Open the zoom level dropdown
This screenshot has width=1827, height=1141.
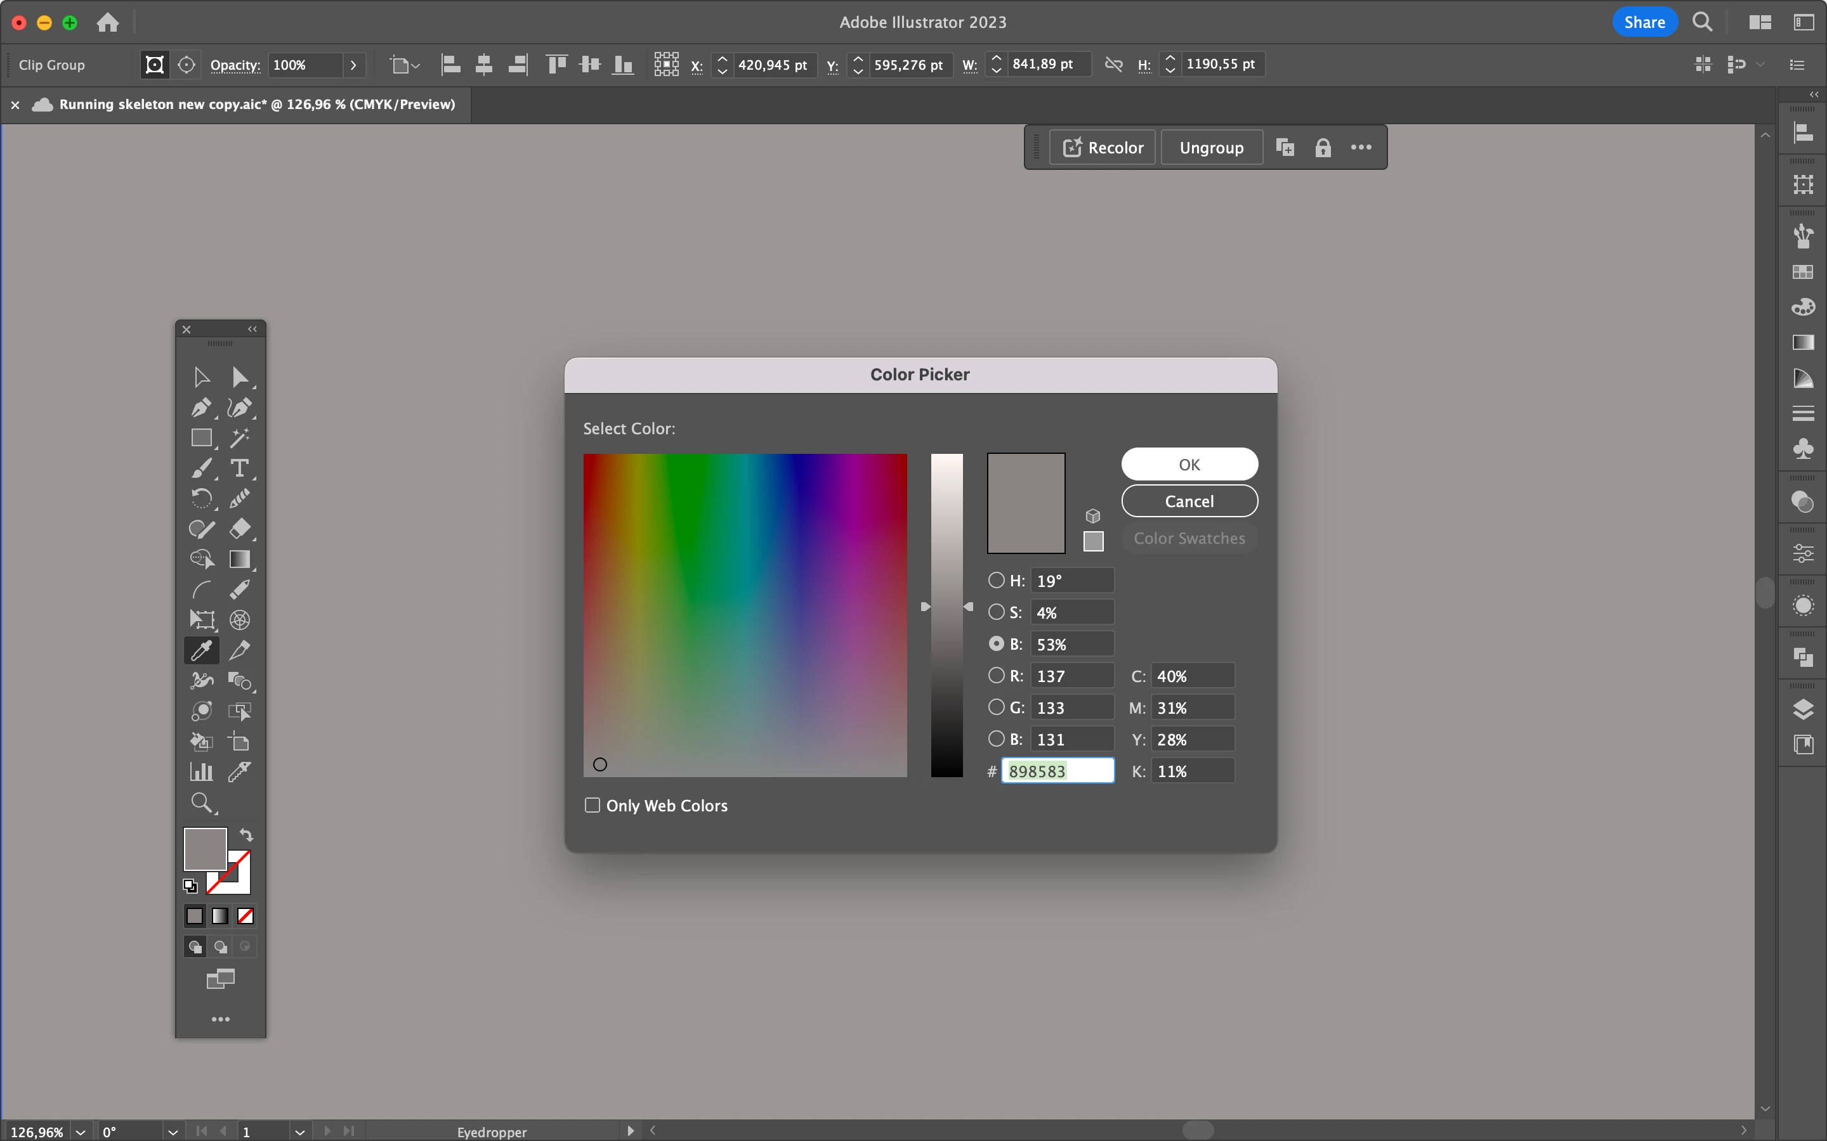pyautogui.click(x=81, y=1132)
